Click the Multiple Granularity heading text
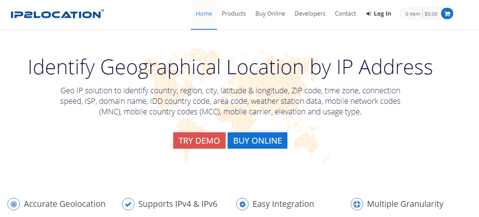This screenshot has width=479, height=217. [x=405, y=204]
